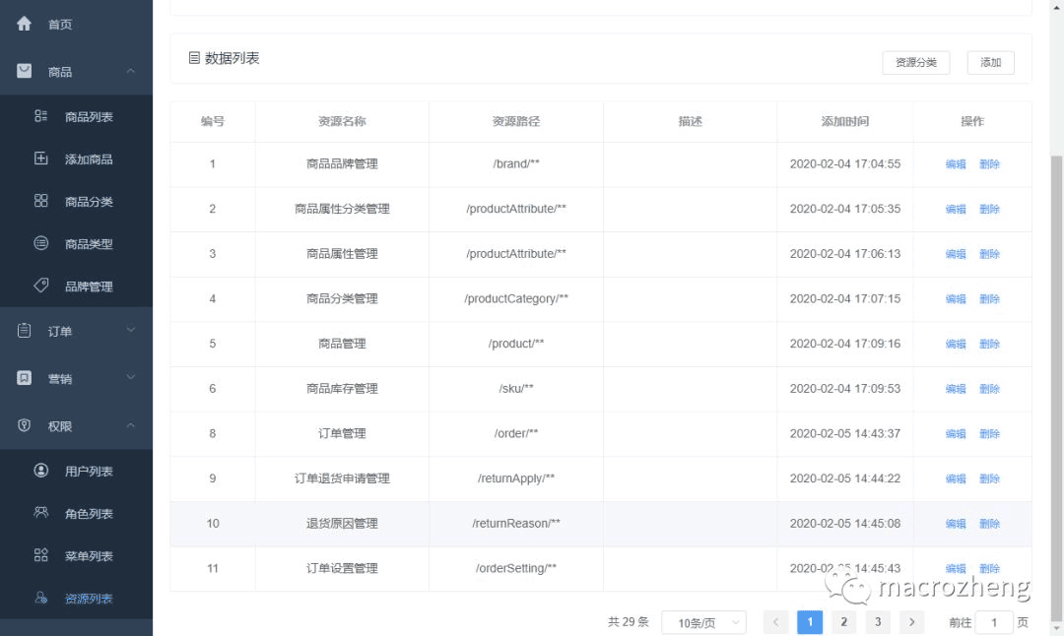
Task: Click the 角色列表 people icon
Action: point(40,513)
